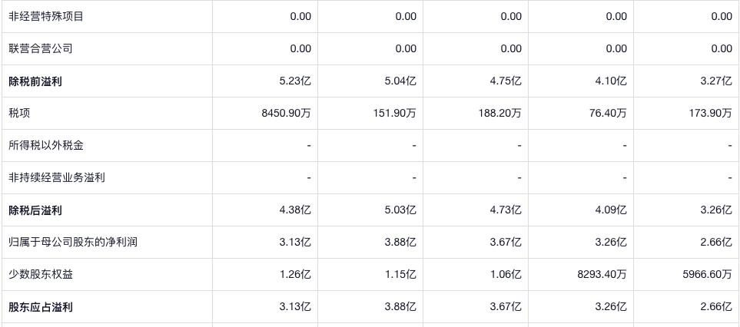The height and width of the screenshot is (327, 740).
Task: Select the 4.38亿 after-tax profit cell
Action: (x=297, y=210)
